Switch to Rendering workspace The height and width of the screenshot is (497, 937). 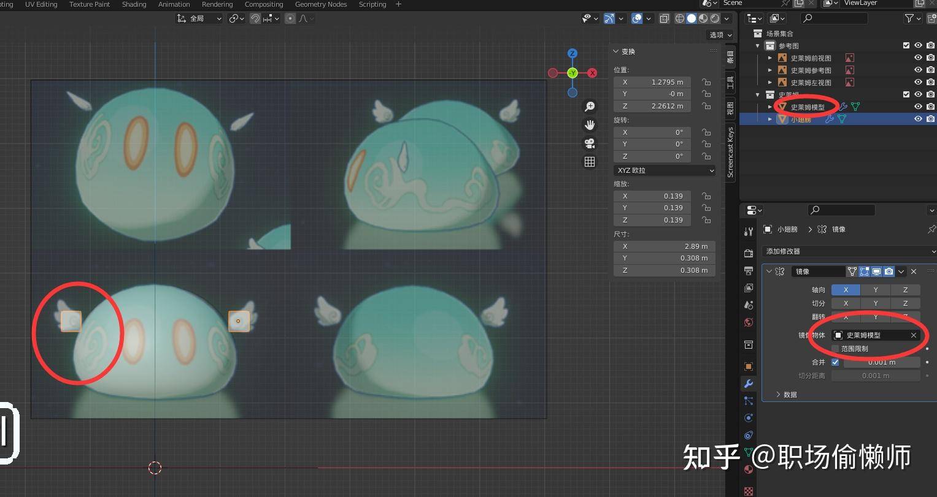pos(217,4)
